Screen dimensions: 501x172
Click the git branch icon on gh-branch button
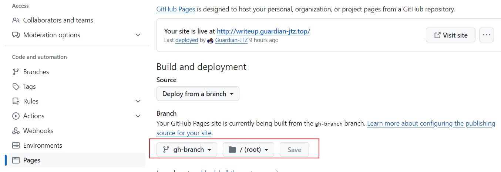point(166,150)
